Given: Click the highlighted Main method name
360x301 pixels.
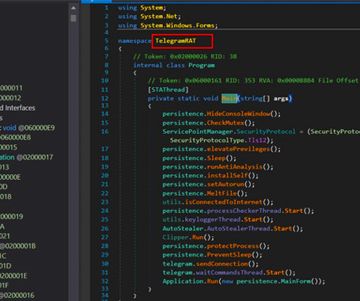Looking at the screenshot, I should point(229,98).
